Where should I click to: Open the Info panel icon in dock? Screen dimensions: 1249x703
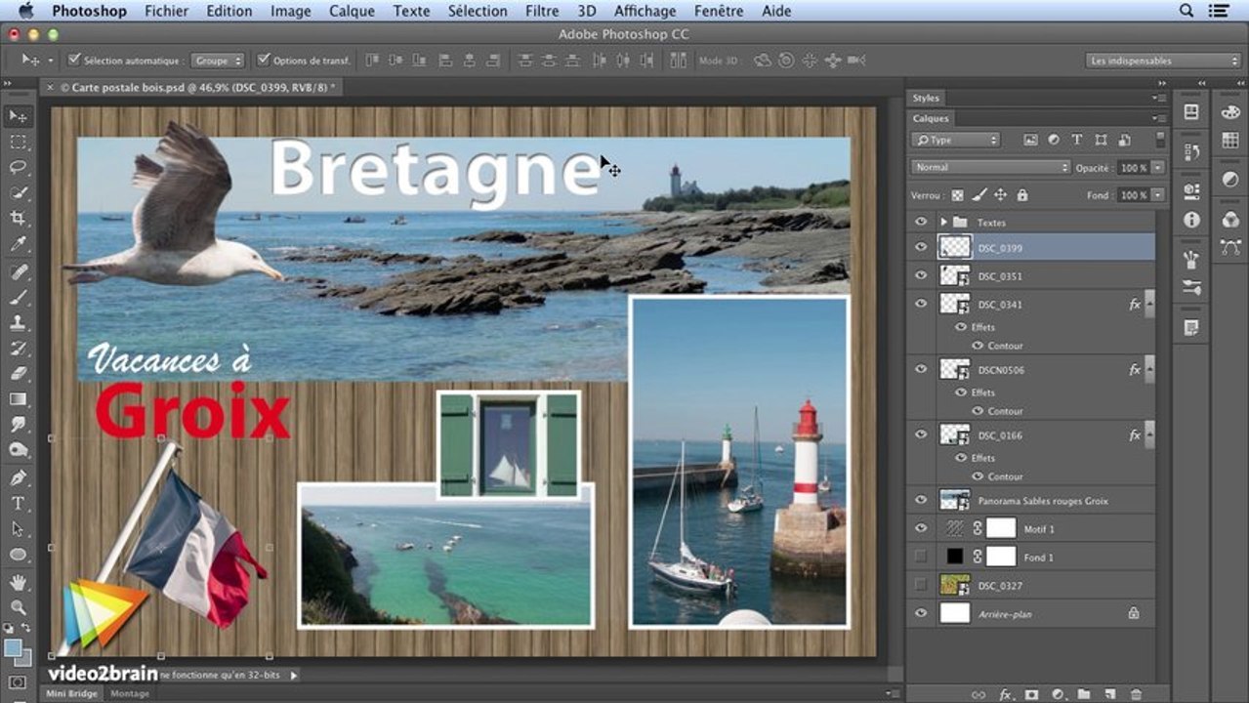(1191, 220)
